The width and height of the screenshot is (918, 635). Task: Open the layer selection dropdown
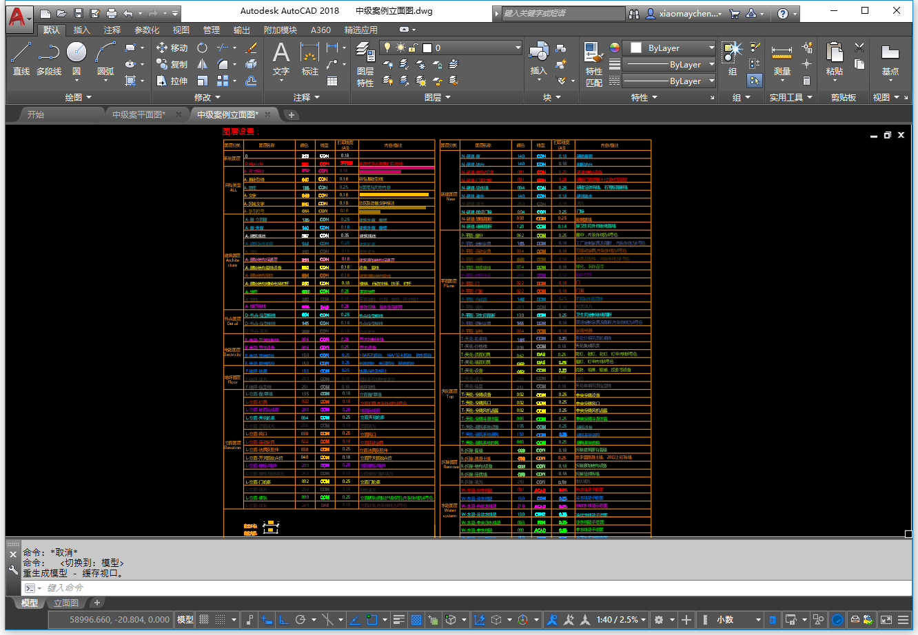[x=518, y=48]
